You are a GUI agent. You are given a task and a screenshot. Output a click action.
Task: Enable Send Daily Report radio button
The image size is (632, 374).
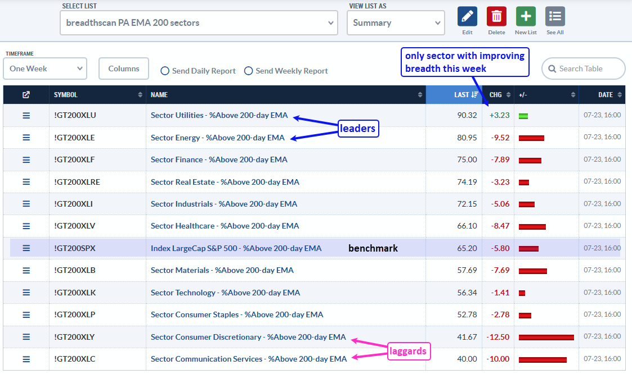(x=165, y=71)
